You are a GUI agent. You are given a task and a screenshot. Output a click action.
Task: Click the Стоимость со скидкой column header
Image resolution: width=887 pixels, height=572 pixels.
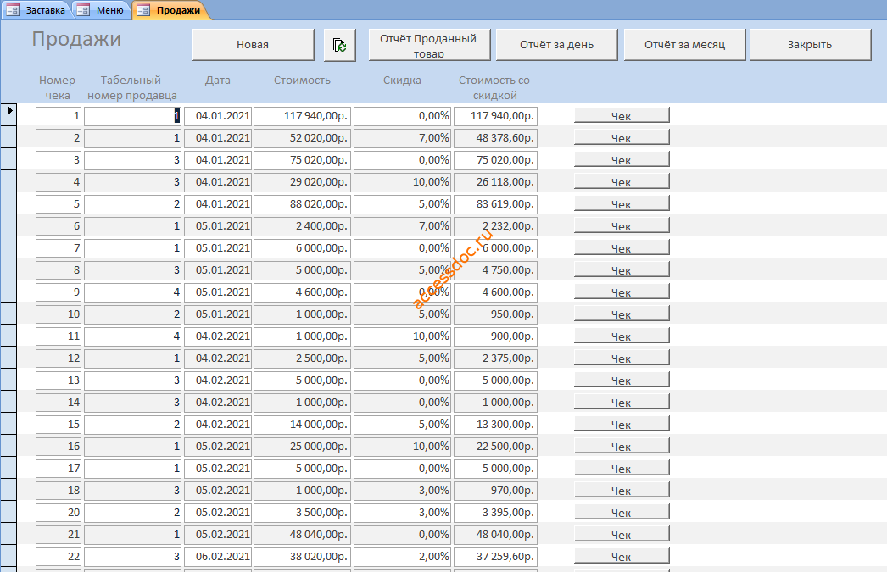494,87
